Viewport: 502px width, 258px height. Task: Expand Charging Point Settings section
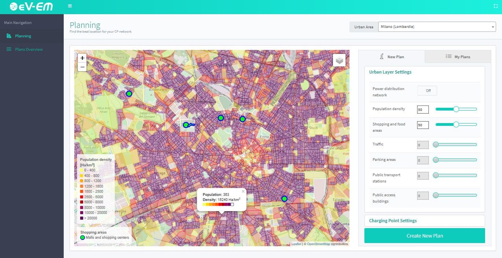pyautogui.click(x=393, y=221)
